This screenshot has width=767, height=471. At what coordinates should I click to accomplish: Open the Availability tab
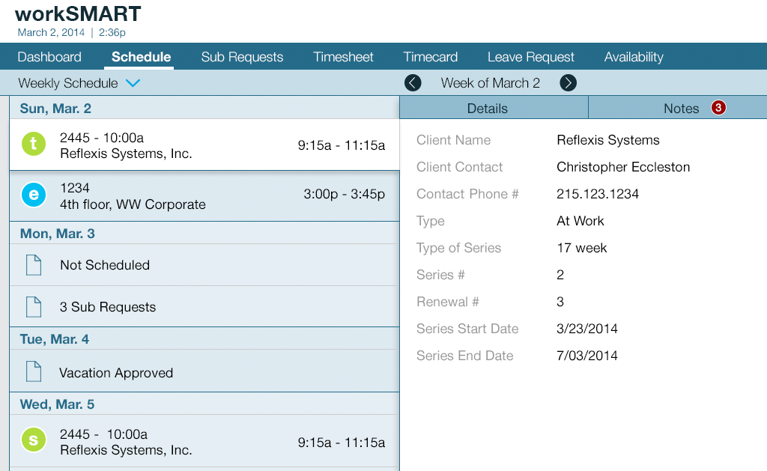coord(634,57)
